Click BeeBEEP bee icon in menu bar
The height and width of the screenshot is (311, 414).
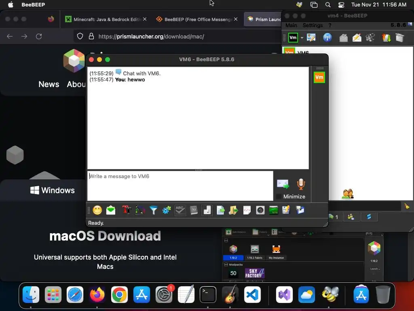[x=300, y=4]
